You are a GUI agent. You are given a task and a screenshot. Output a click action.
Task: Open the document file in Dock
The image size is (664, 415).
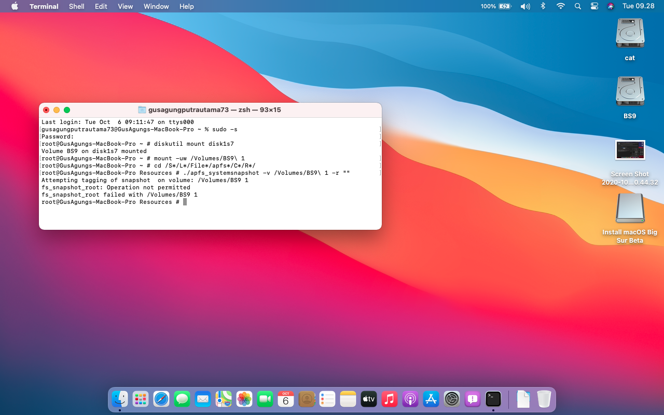523,399
